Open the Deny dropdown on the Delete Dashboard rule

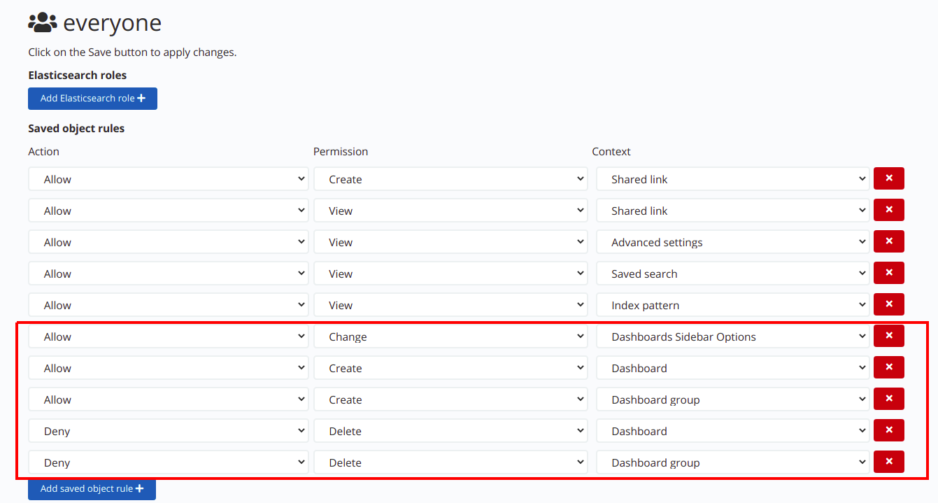(x=168, y=430)
